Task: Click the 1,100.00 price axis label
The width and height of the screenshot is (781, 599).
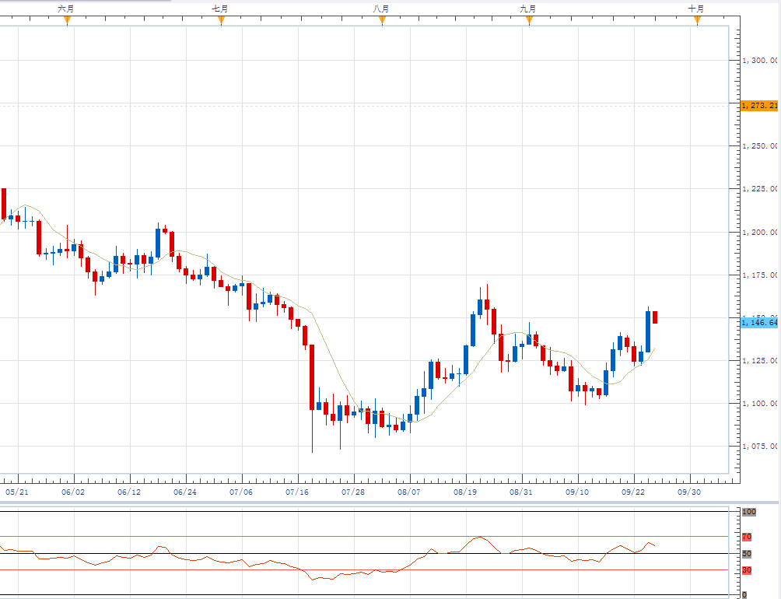Action: coord(759,403)
